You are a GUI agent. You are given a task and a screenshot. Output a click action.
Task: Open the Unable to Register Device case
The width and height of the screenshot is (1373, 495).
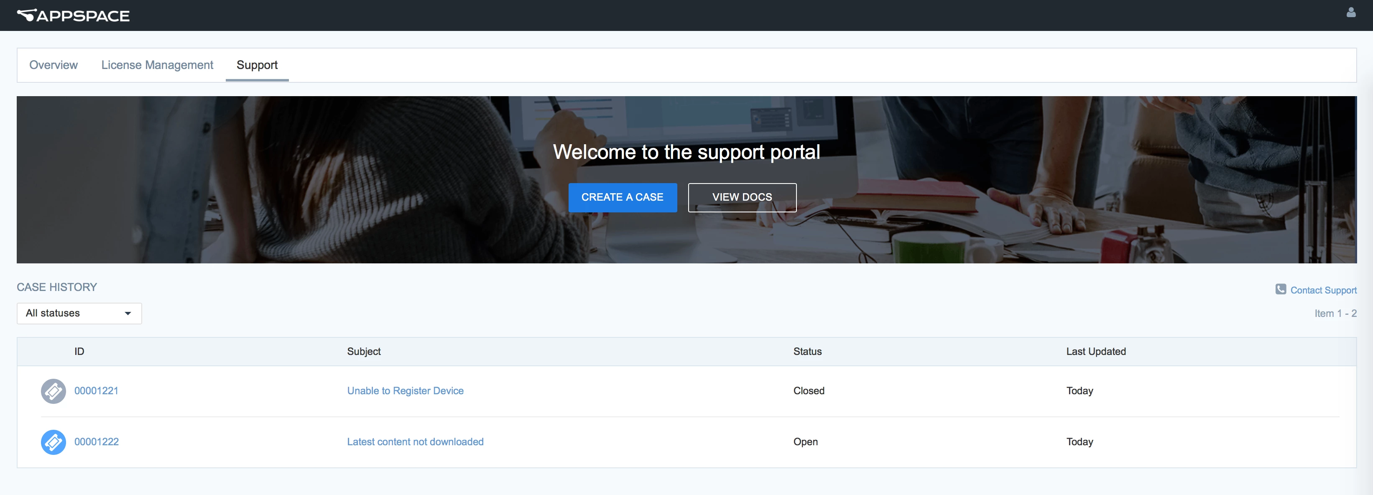tap(405, 390)
